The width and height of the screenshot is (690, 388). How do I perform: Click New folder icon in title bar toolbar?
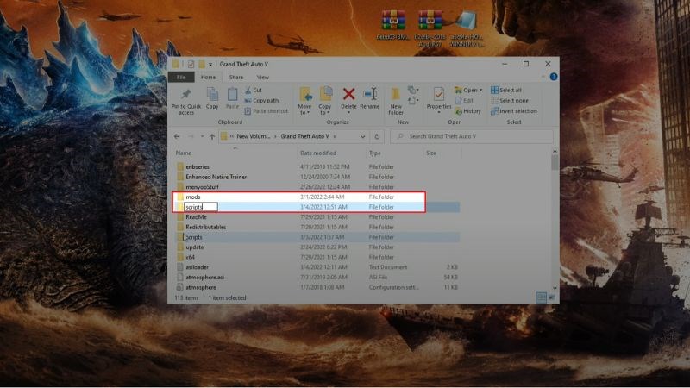202,64
